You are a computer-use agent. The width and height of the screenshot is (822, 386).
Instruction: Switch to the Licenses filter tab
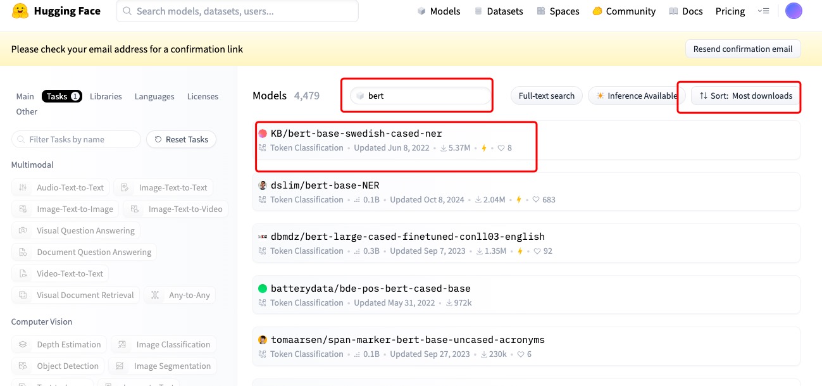202,96
